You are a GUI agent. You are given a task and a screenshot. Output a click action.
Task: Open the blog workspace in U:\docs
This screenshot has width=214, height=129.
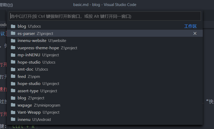[29, 26]
